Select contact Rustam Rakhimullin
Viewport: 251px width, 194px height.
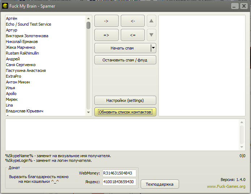[22, 53]
